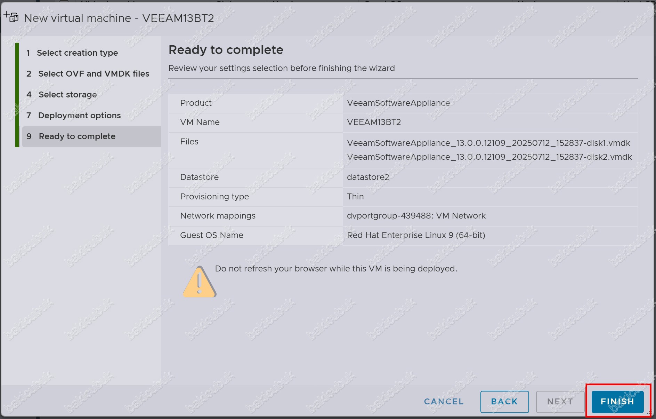Screen dimensions: 656x419
Task: Click the yellow warning triangle icon
Action: pyautogui.click(x=200, y=282)
